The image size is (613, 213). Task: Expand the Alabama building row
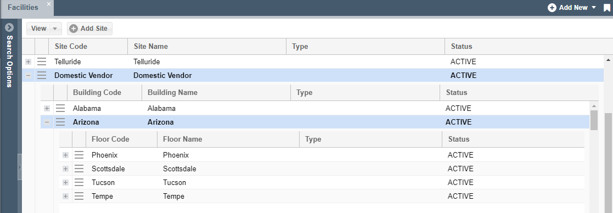click(47, 108)
